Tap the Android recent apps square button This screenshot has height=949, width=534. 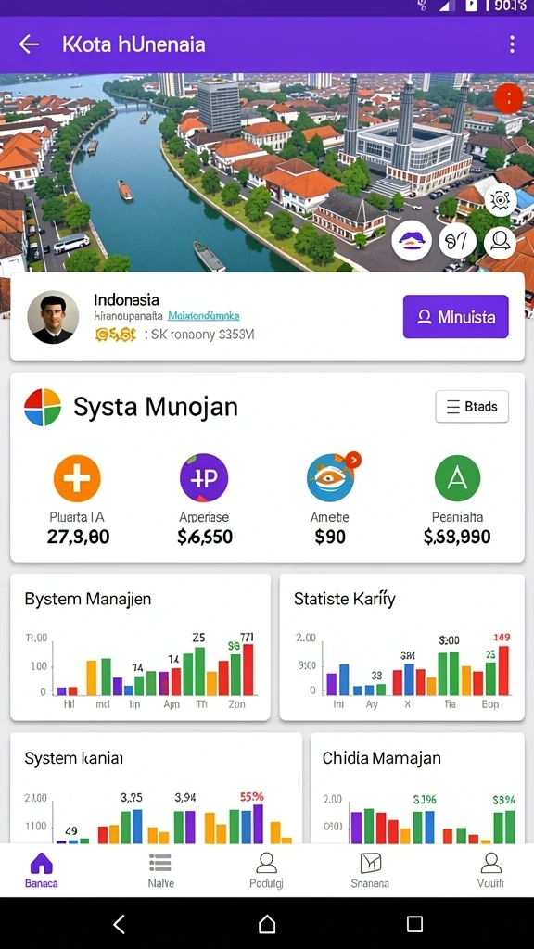pyautogui.click(x=414, y=924)
